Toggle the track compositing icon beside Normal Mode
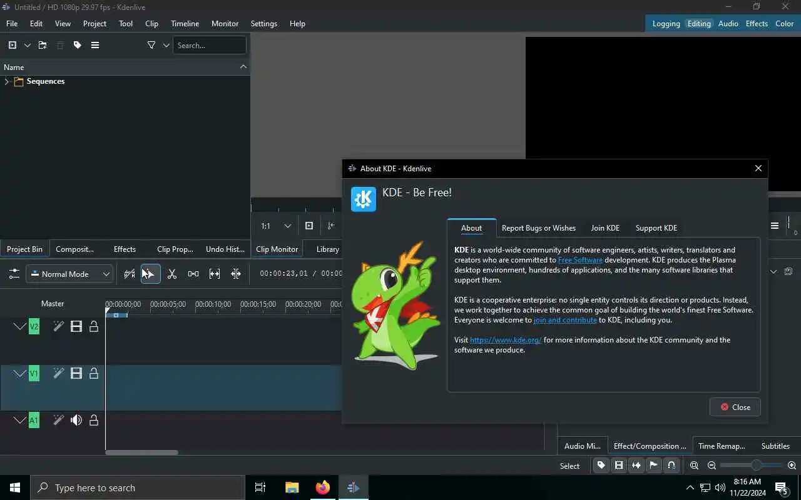 tap(130, 274)
